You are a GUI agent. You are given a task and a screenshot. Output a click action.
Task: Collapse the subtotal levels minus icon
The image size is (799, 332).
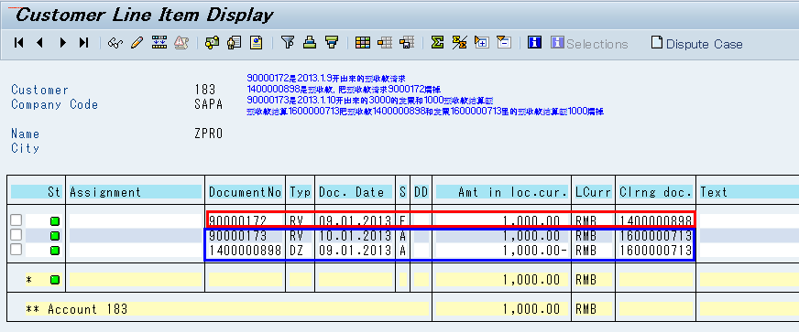click(x=503, y=42)
